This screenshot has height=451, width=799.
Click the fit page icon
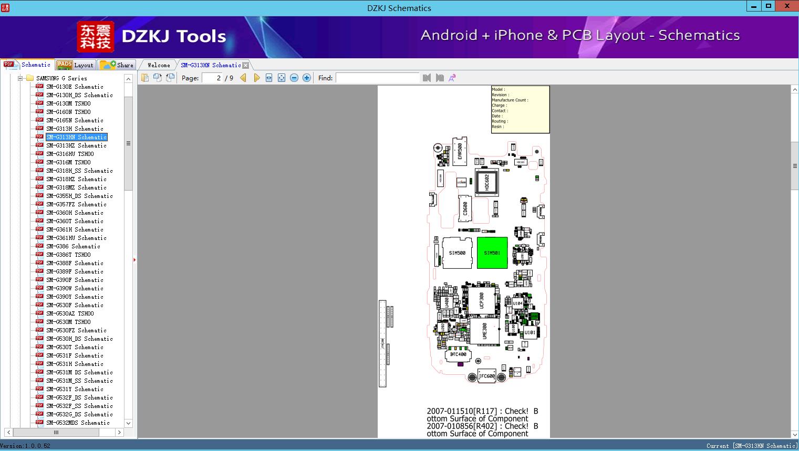(282, 78)
